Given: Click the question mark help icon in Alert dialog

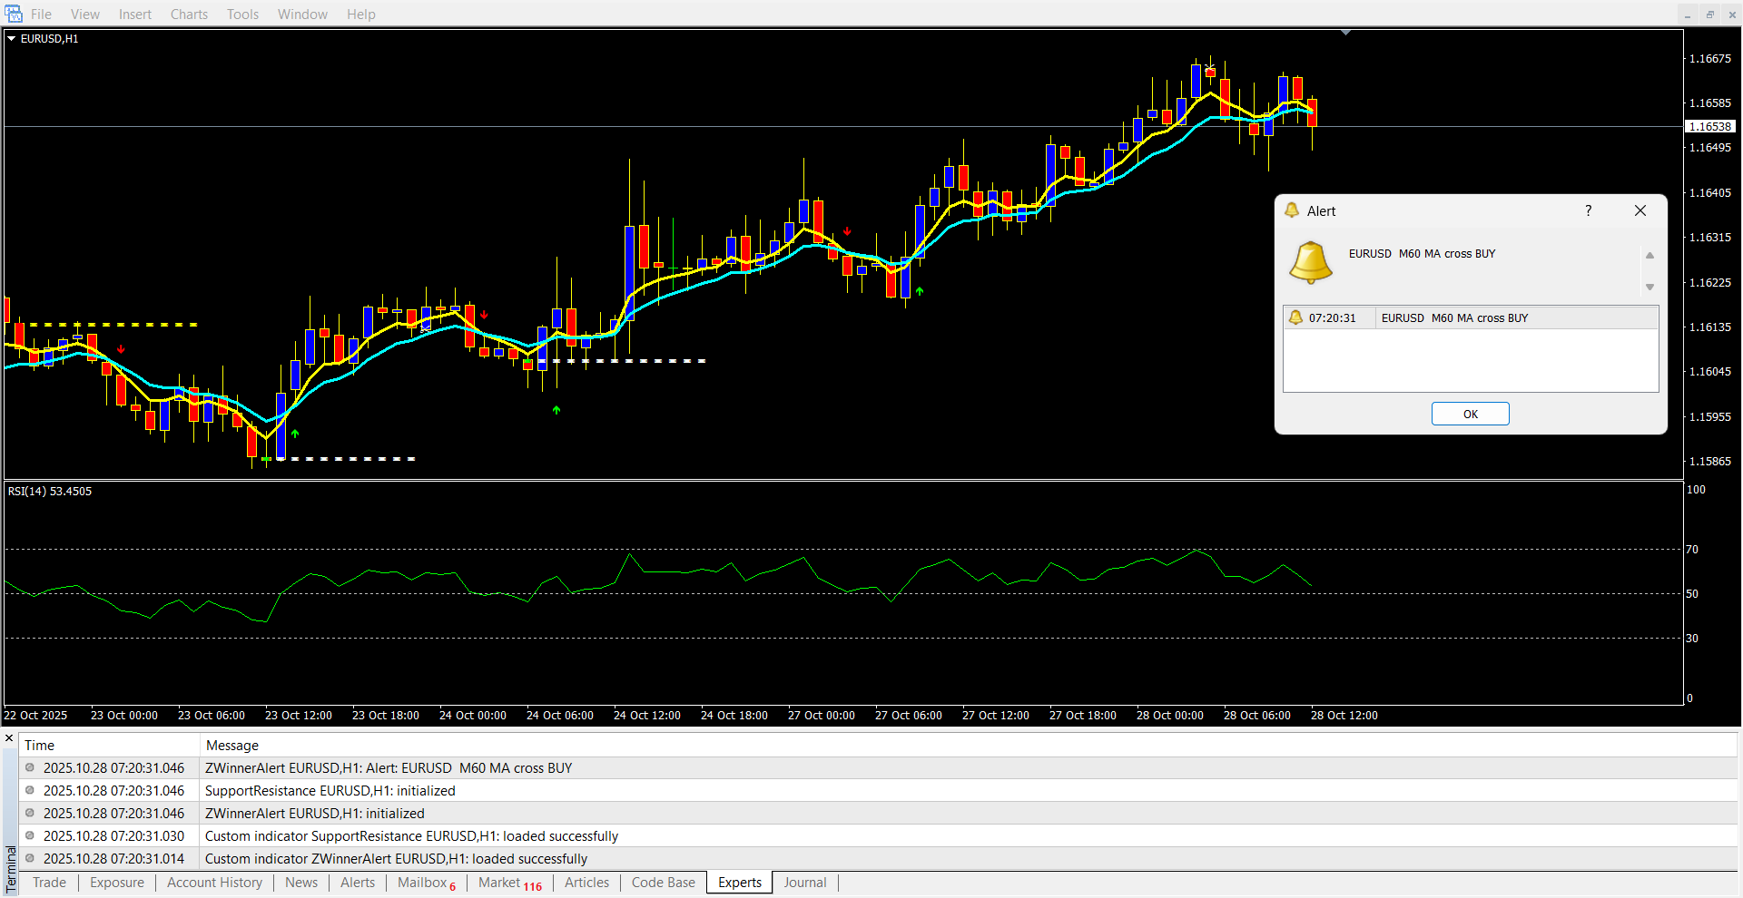Looking at the screenshot, I should point(1588,210).
